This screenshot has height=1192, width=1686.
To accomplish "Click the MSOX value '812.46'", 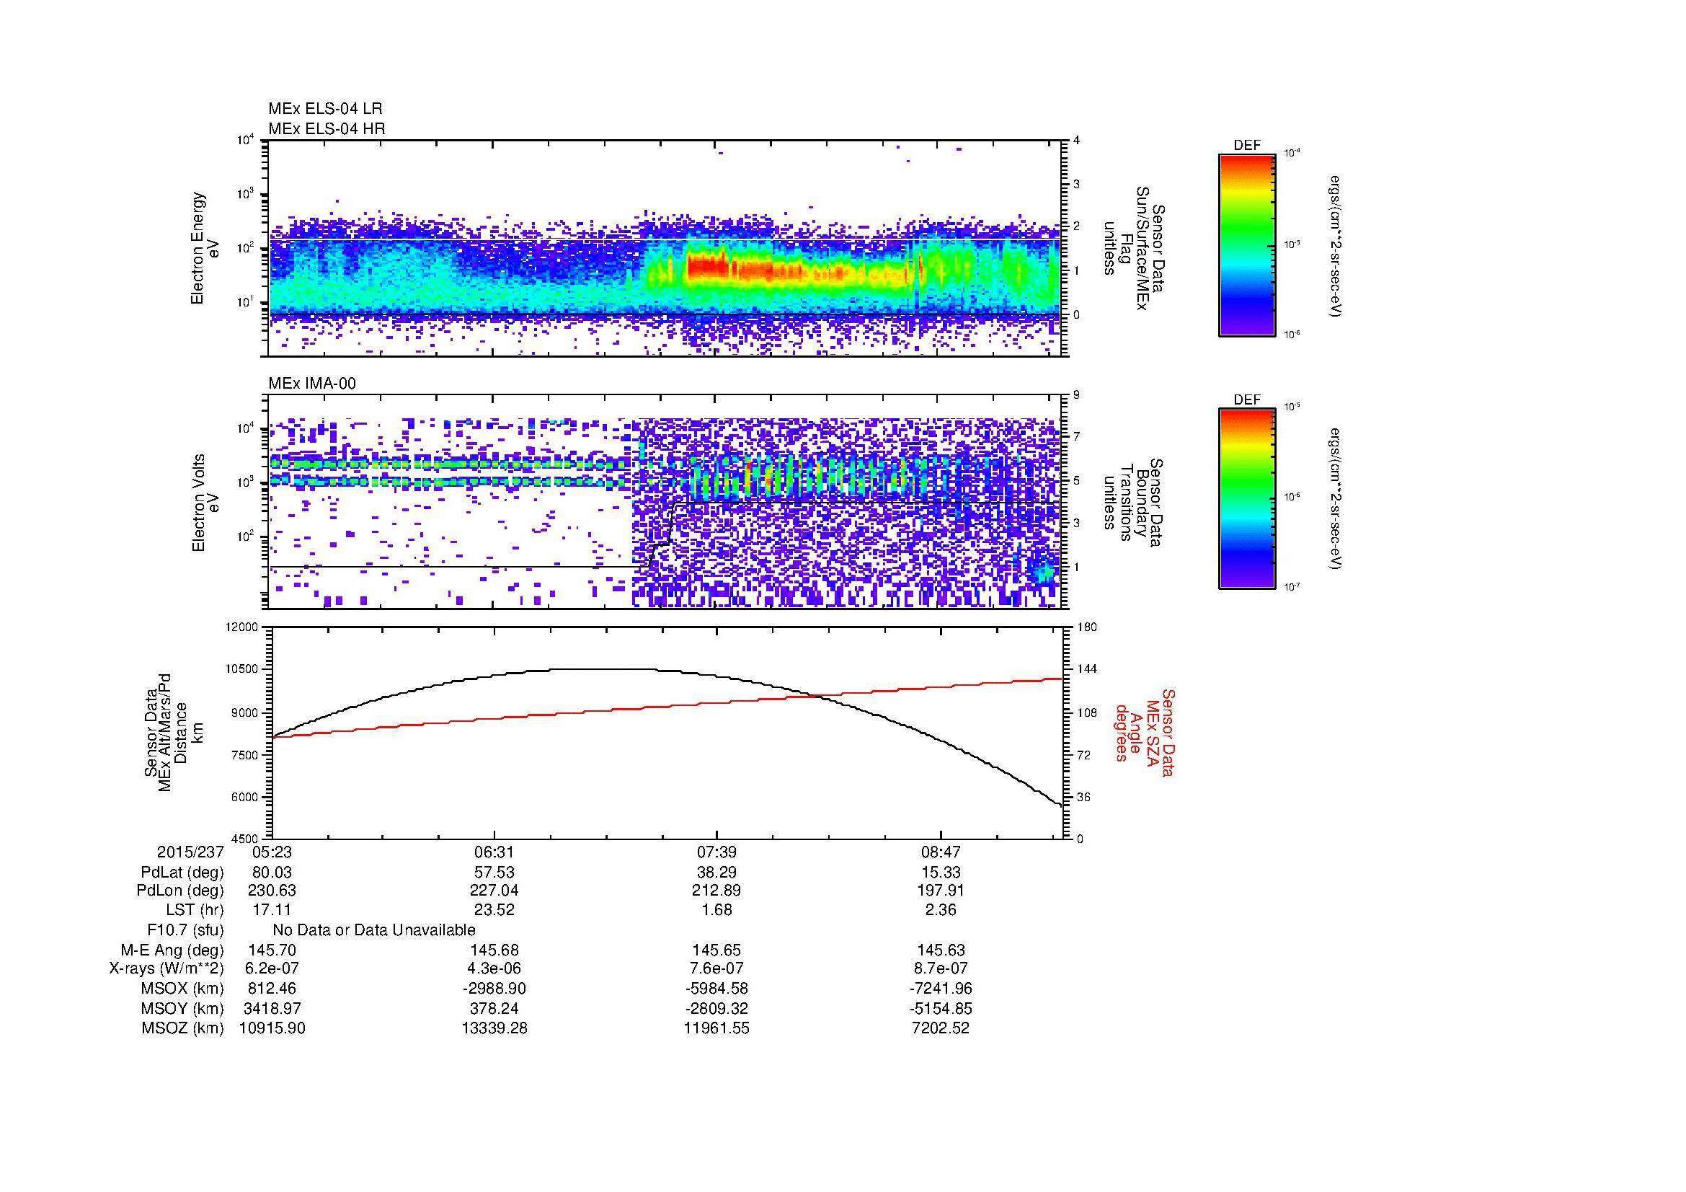I will (272, 989).
